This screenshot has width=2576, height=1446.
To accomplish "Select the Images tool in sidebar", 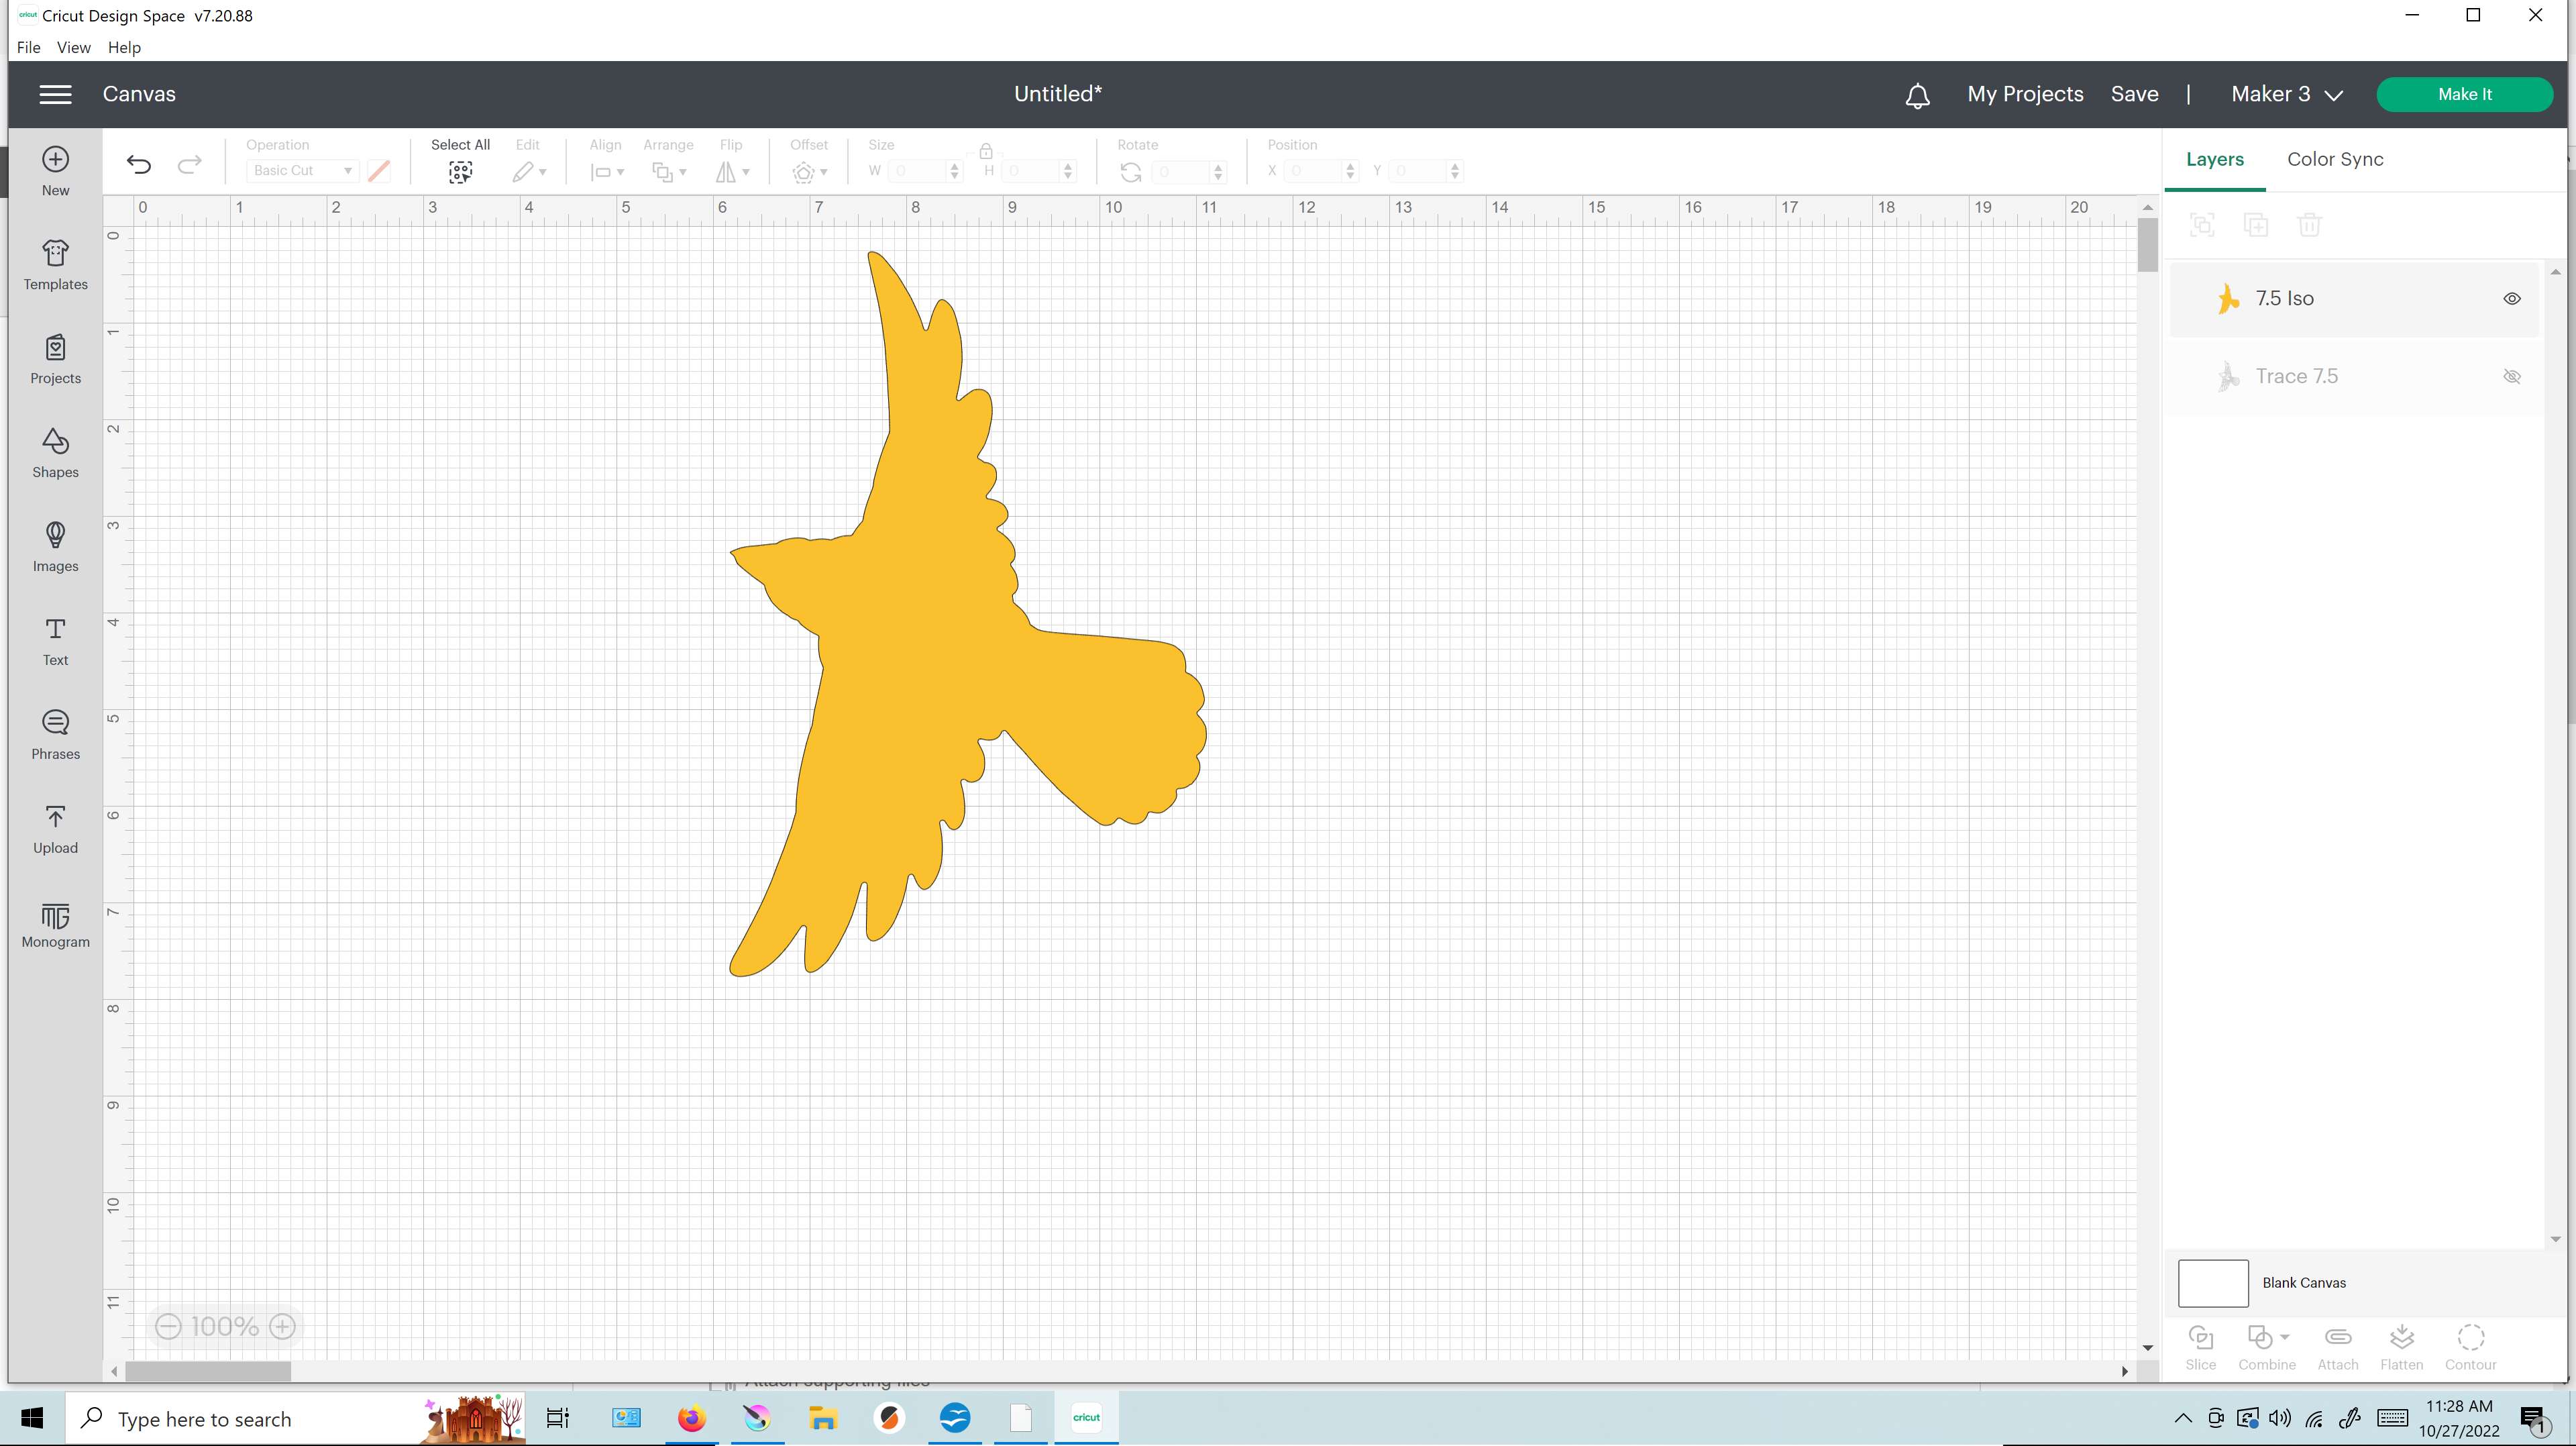I will click(x=55, y=545).
